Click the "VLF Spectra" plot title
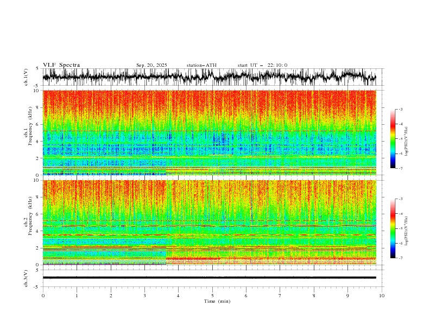This screenshot has height=332, width=430. [x=61, y=65]
